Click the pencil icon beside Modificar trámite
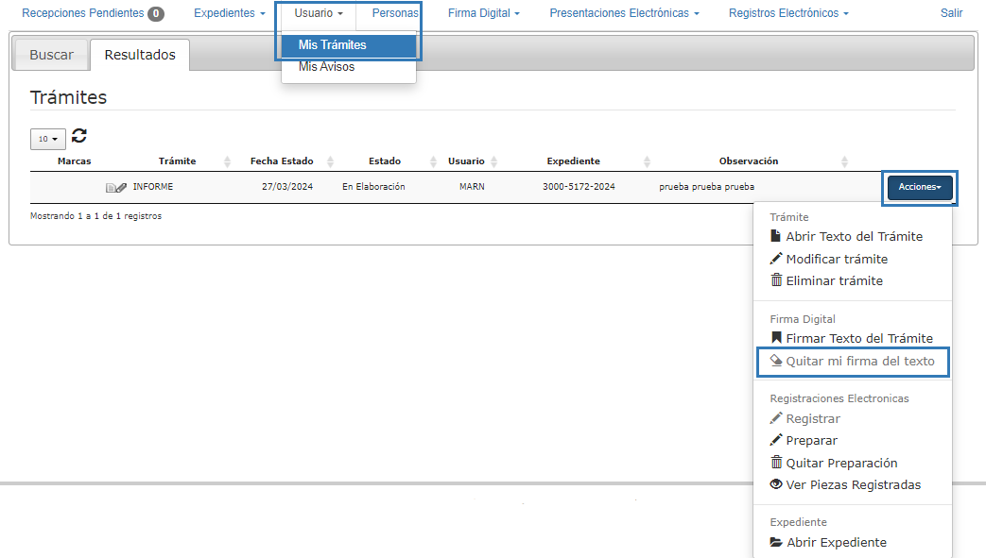Screen dimensions: 986x558 pos(776,259)
